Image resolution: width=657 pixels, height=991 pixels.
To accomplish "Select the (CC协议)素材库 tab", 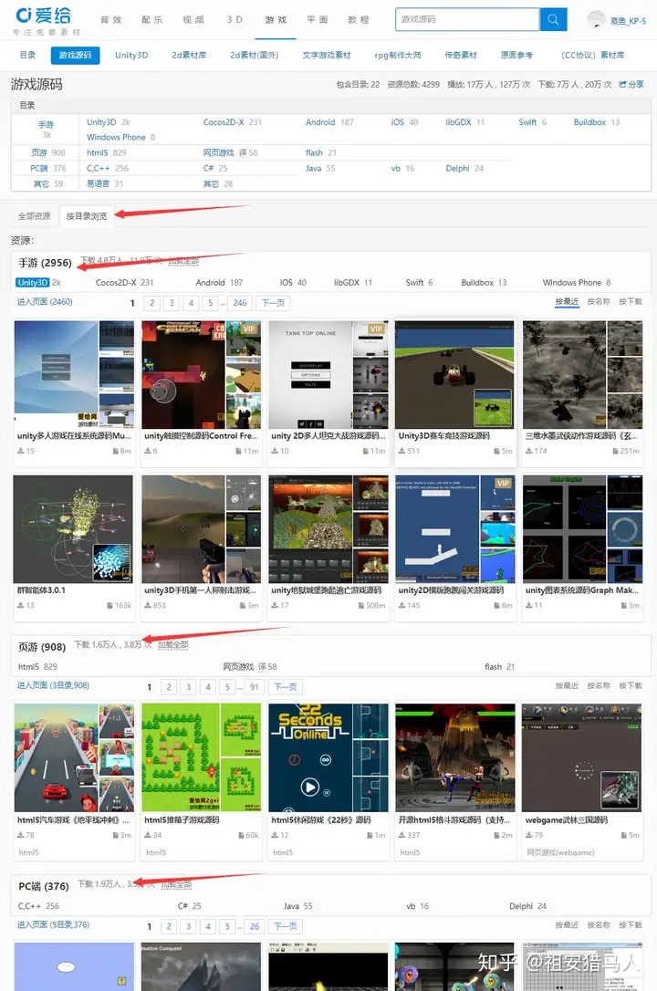I will pyautogui.click(x=592, y=55).
